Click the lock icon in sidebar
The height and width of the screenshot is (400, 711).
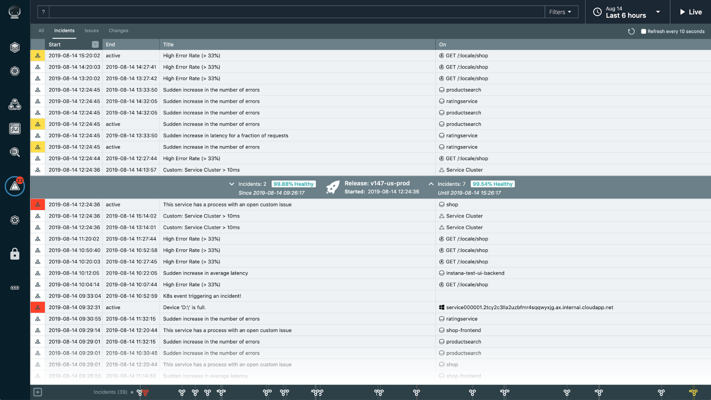pyautogui.click(x=15, y=254)
